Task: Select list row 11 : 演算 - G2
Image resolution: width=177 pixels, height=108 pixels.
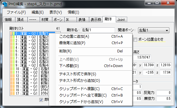Action: pos(30,72)
